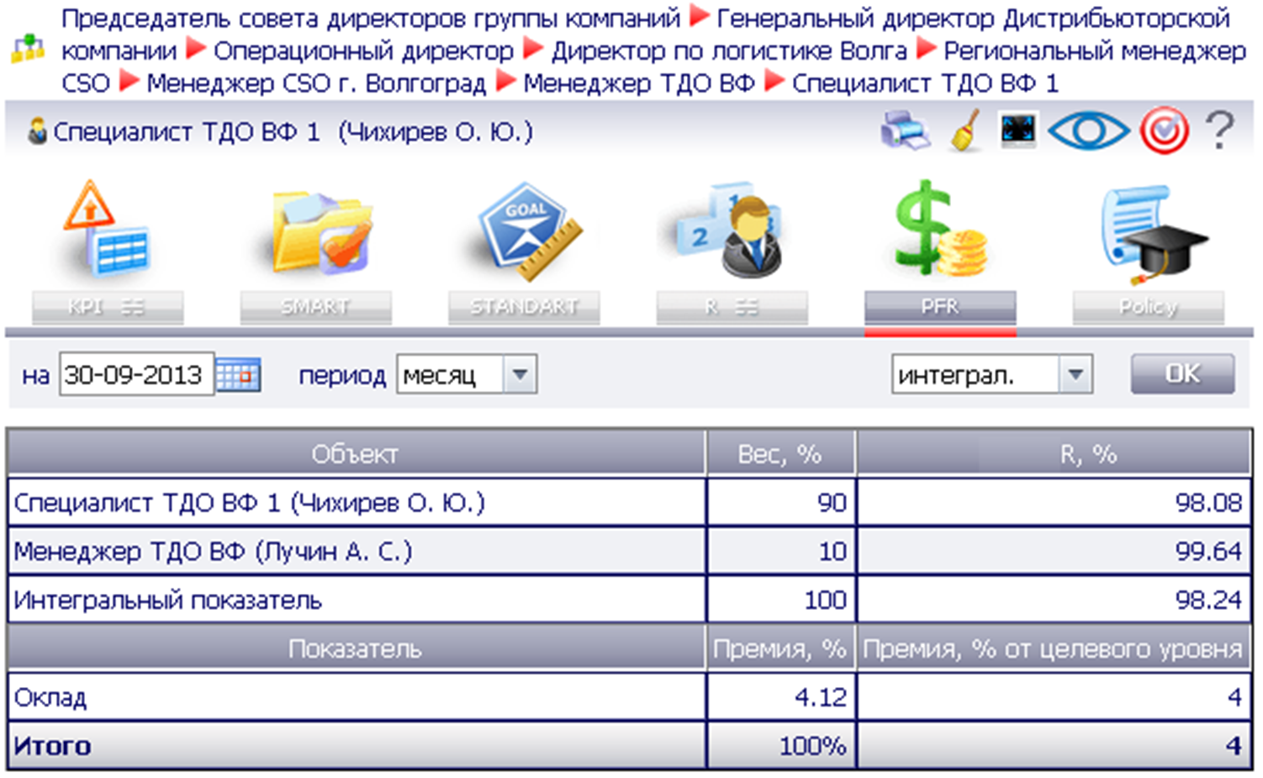
Task: Open the KPI module icon
Action: click(107, 230)
